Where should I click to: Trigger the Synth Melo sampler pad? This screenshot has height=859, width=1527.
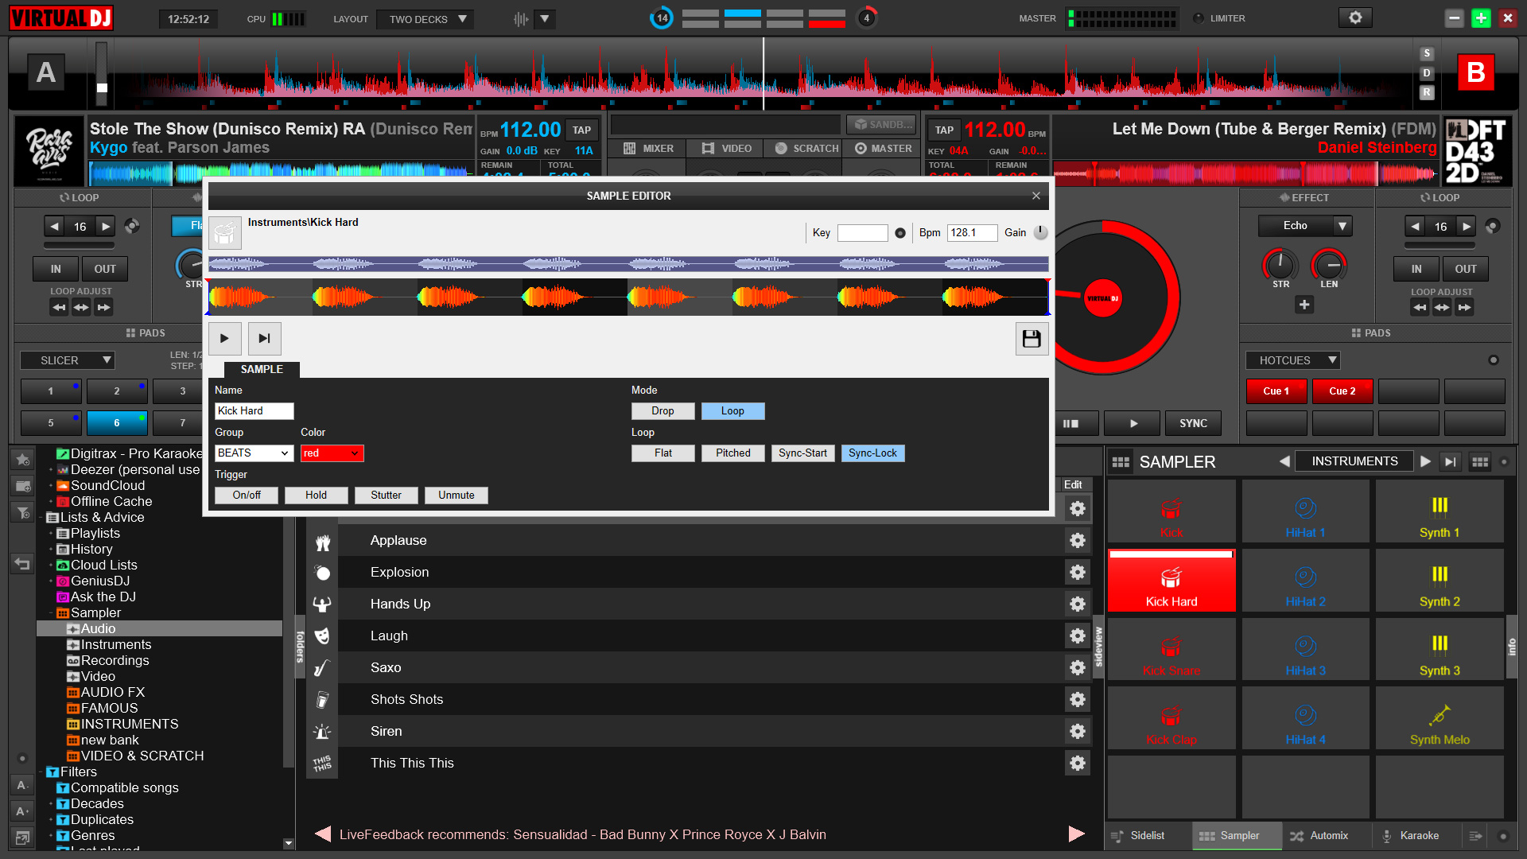[1440, 718]
